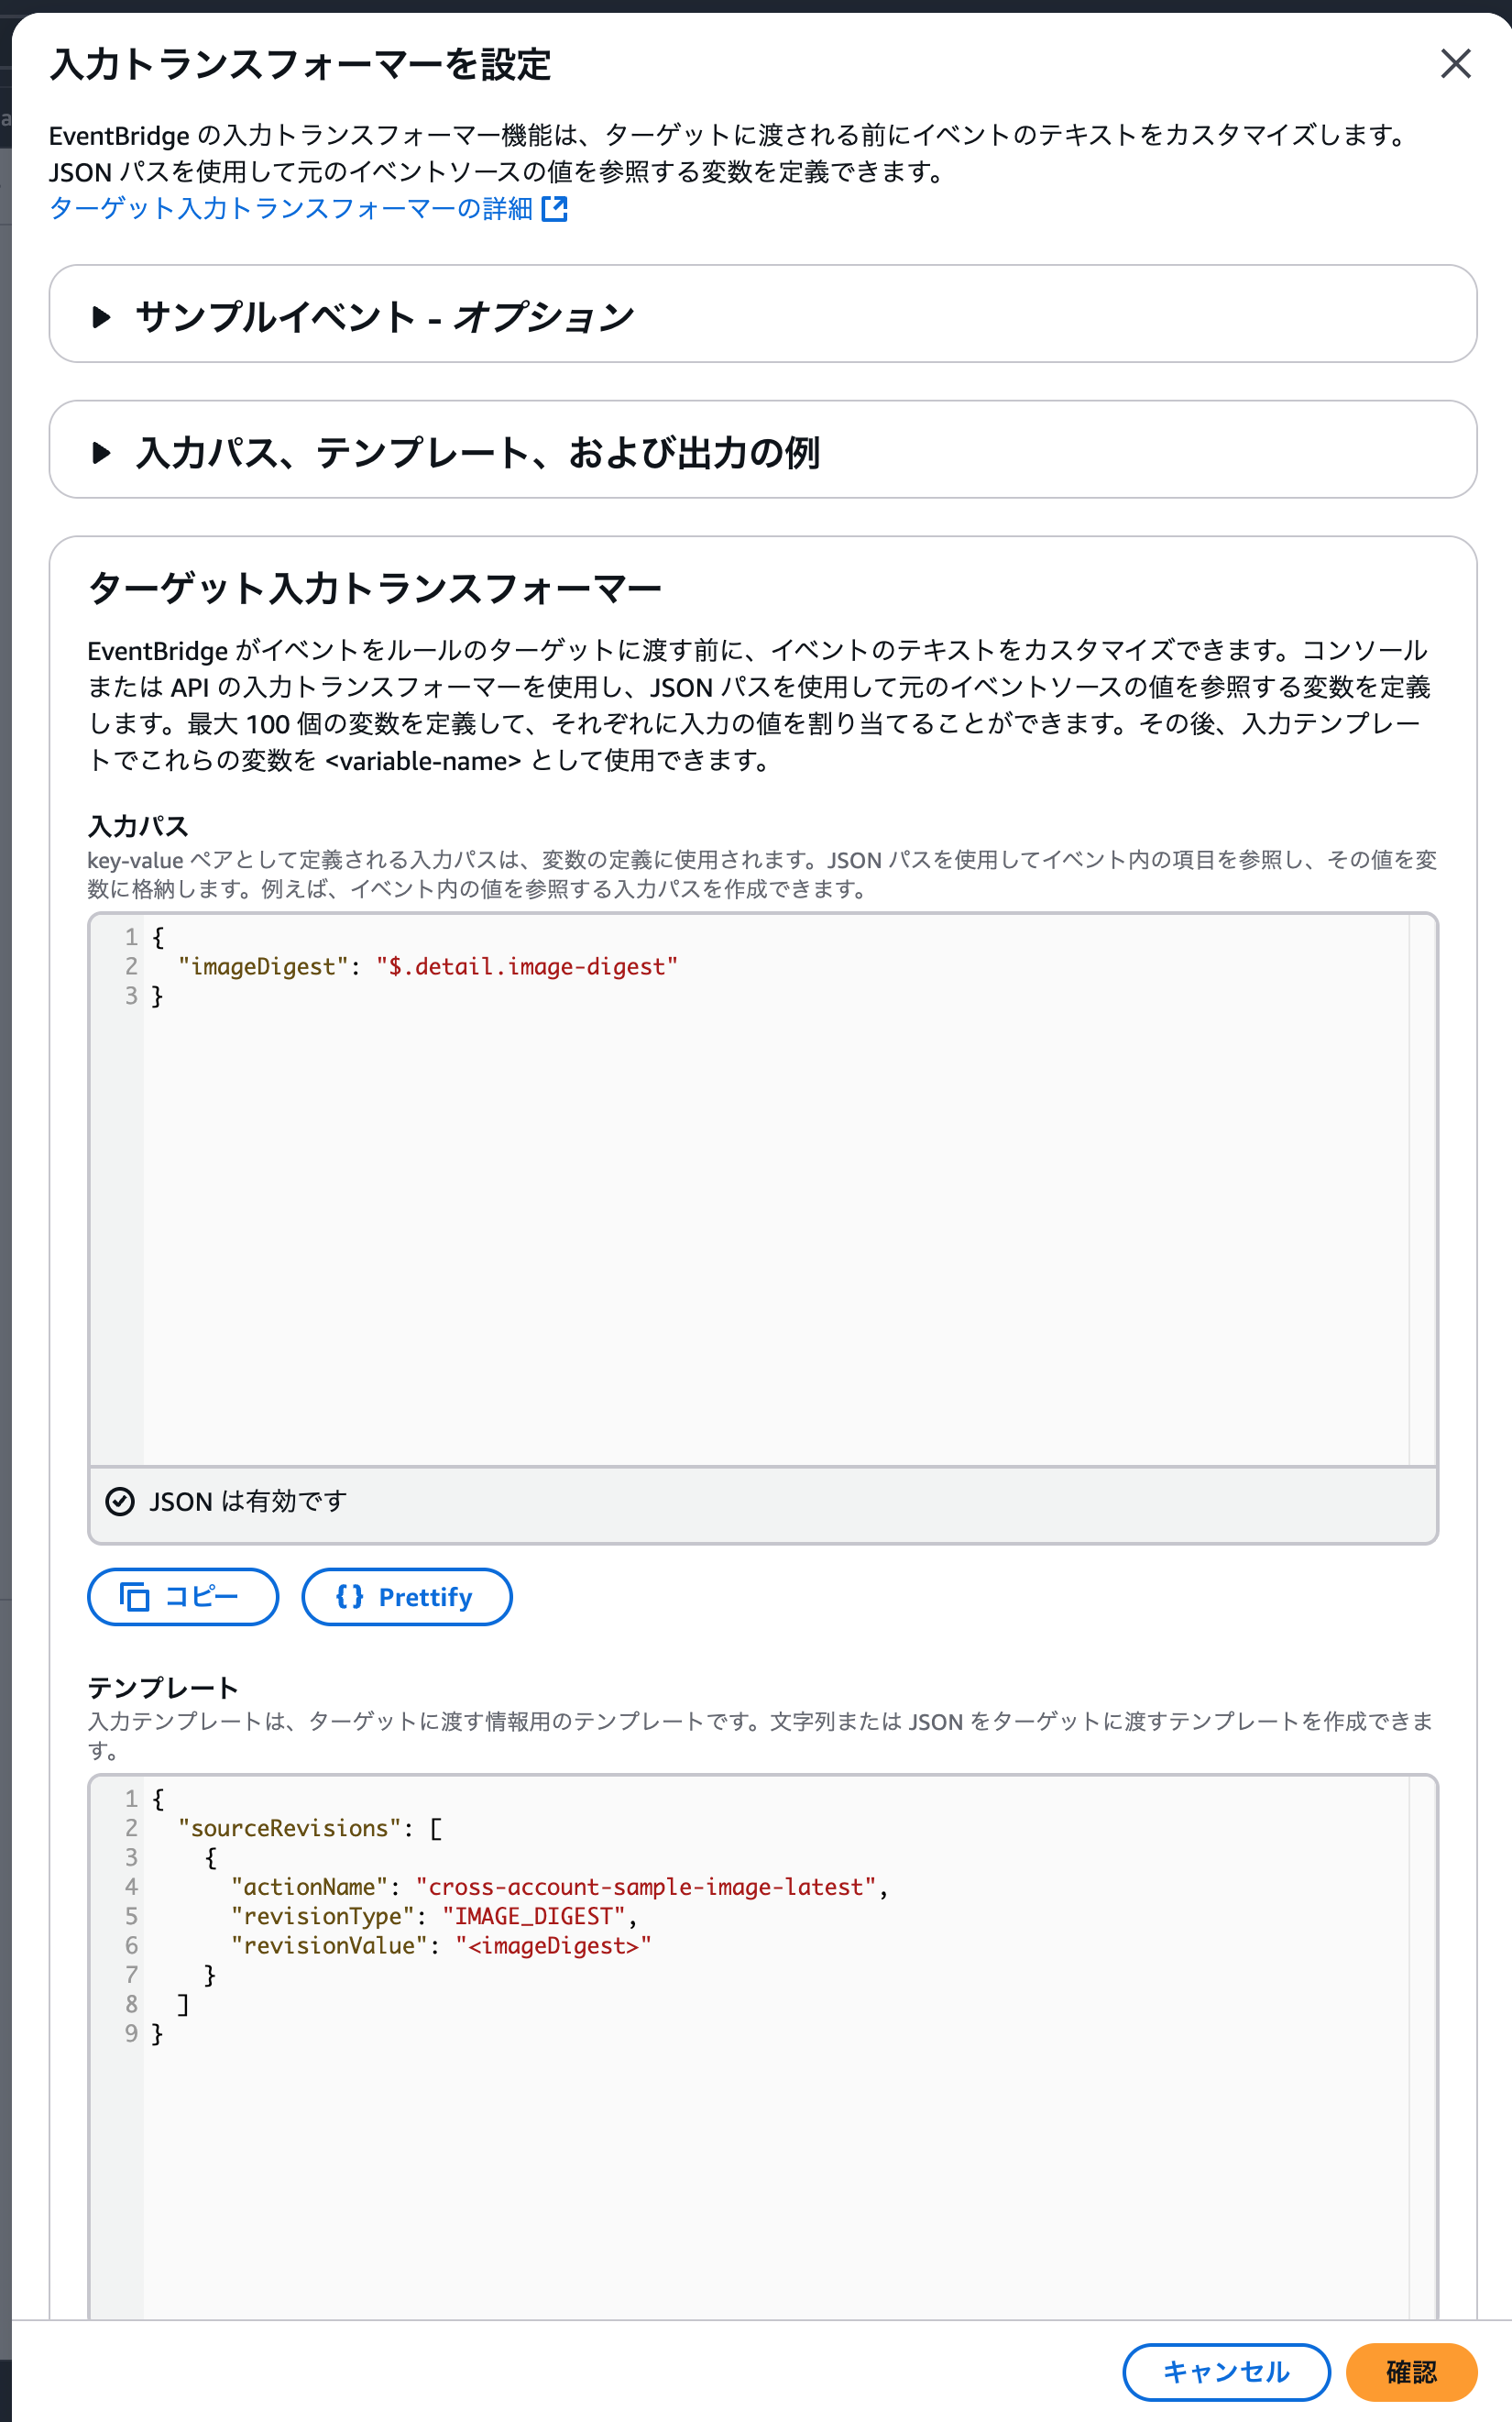Click the curly braces Prettify icon
This screenshot has height=2422, width=1512.
(x=349, y=1597)
